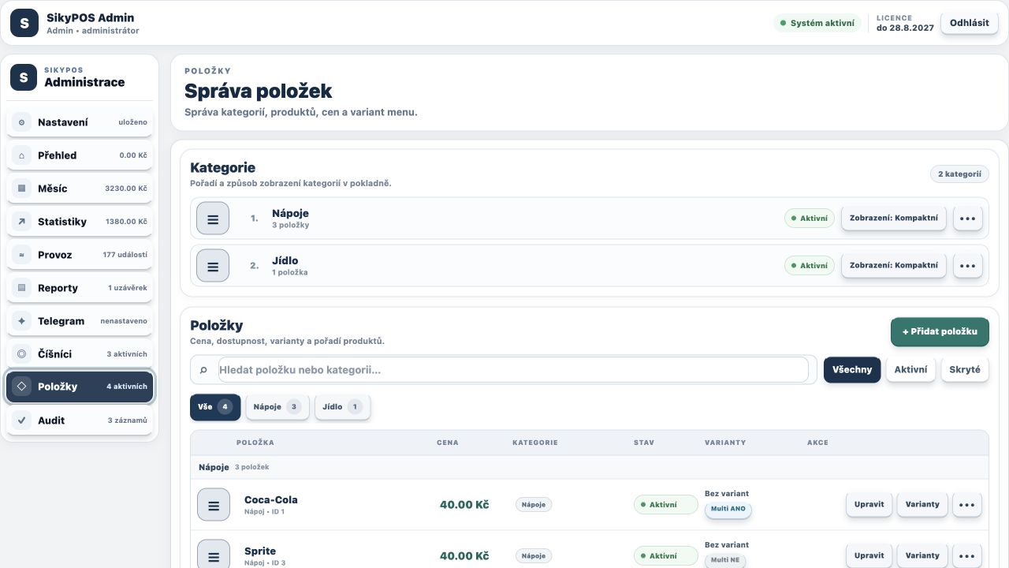
Task: Open Zobrazení: Kompaktní selector for Jídlo
Action: tap(894, 266)
